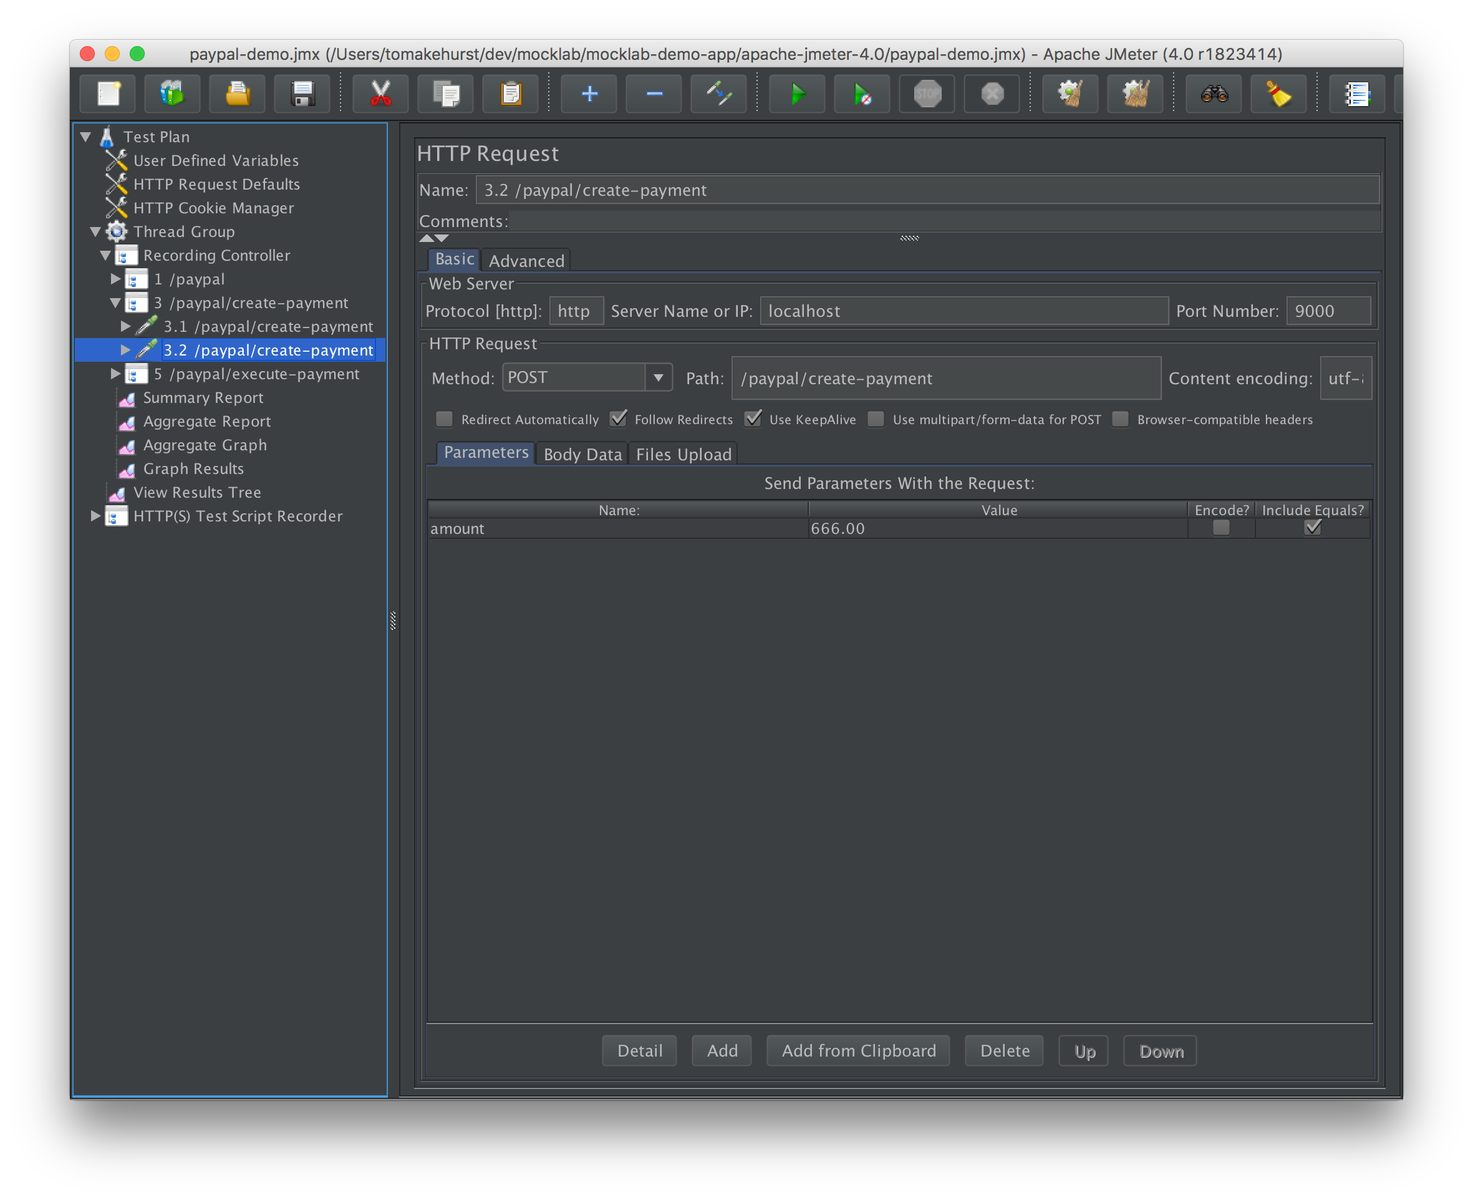1473x1200 pixels.
Task: Click the green Start test run icon
Action: (x=797, y=94)
